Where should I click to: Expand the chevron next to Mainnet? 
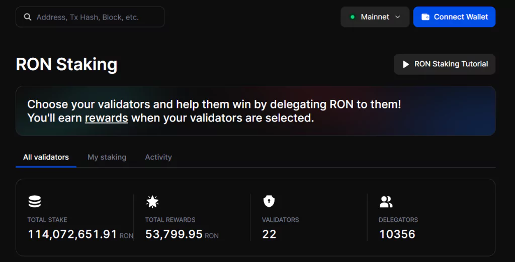click(397, 17)
